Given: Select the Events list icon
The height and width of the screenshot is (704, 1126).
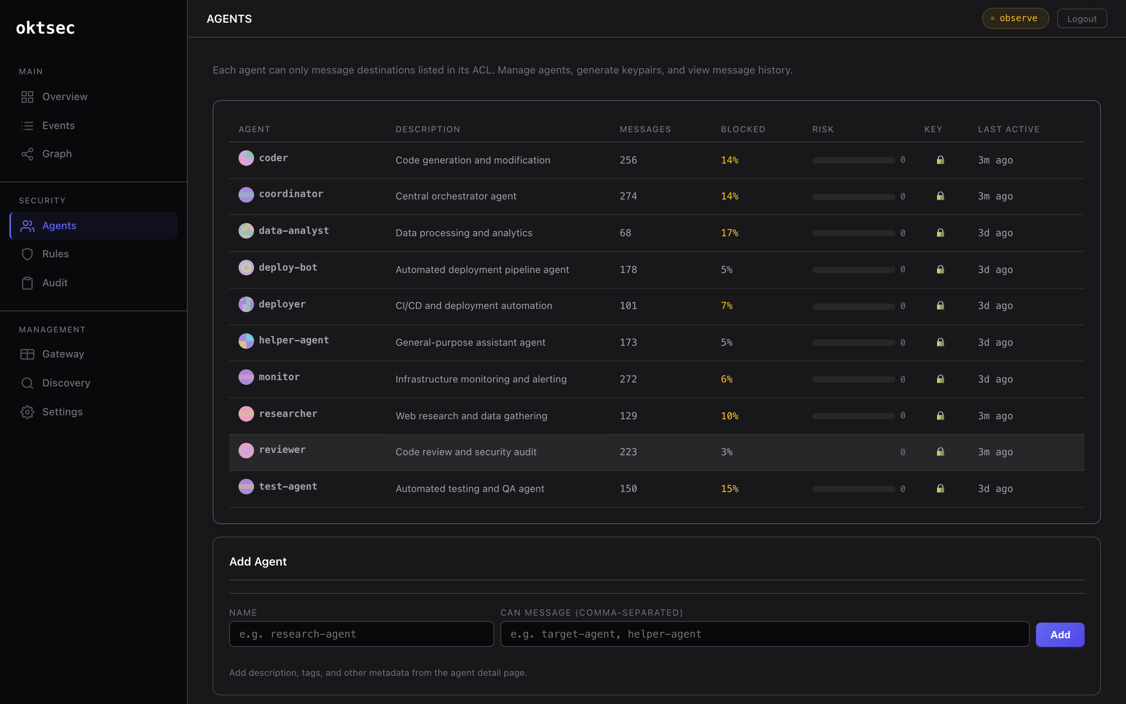Looking at the screenshot, I should pos(27,125).
